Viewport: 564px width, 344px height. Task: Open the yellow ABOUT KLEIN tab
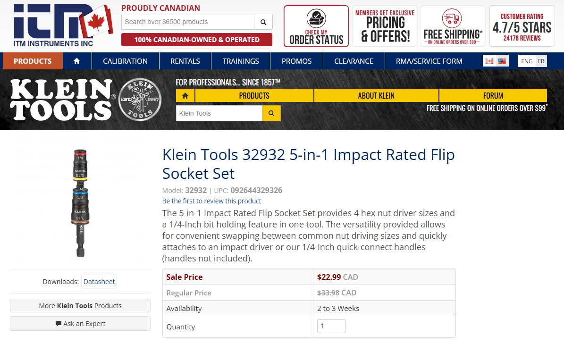(x=376, y=95)
